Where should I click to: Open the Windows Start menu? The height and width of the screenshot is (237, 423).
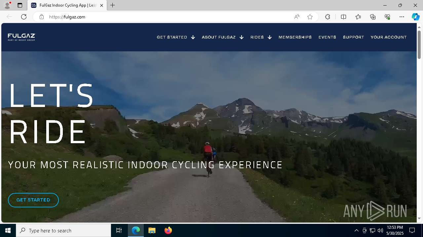pos(8,230)
